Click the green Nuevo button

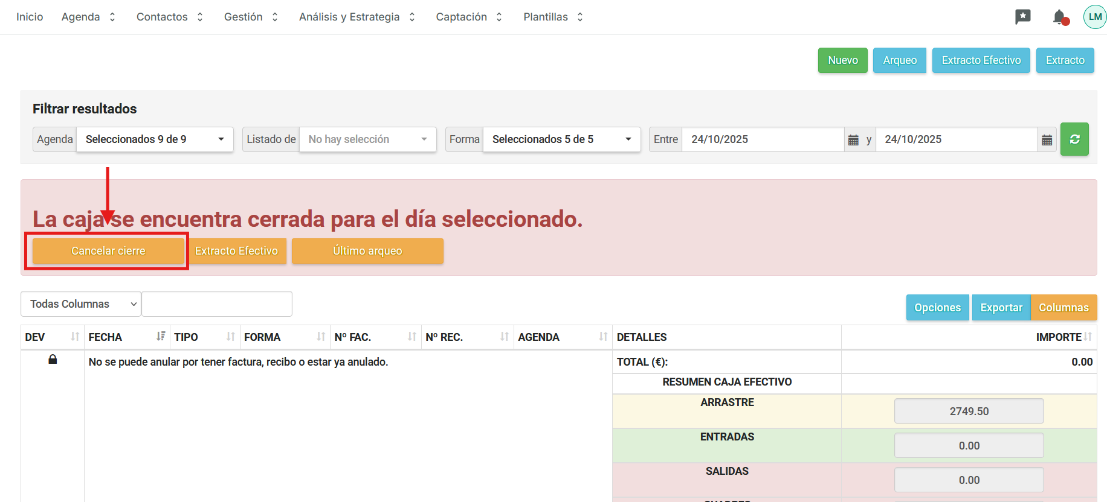click(x=842, y=60)
